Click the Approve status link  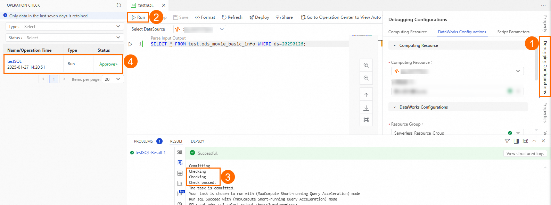pyautogui.click(x=108, y=64)
